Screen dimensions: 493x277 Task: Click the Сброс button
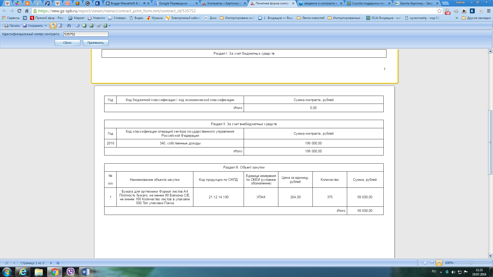tap(67, 43)
